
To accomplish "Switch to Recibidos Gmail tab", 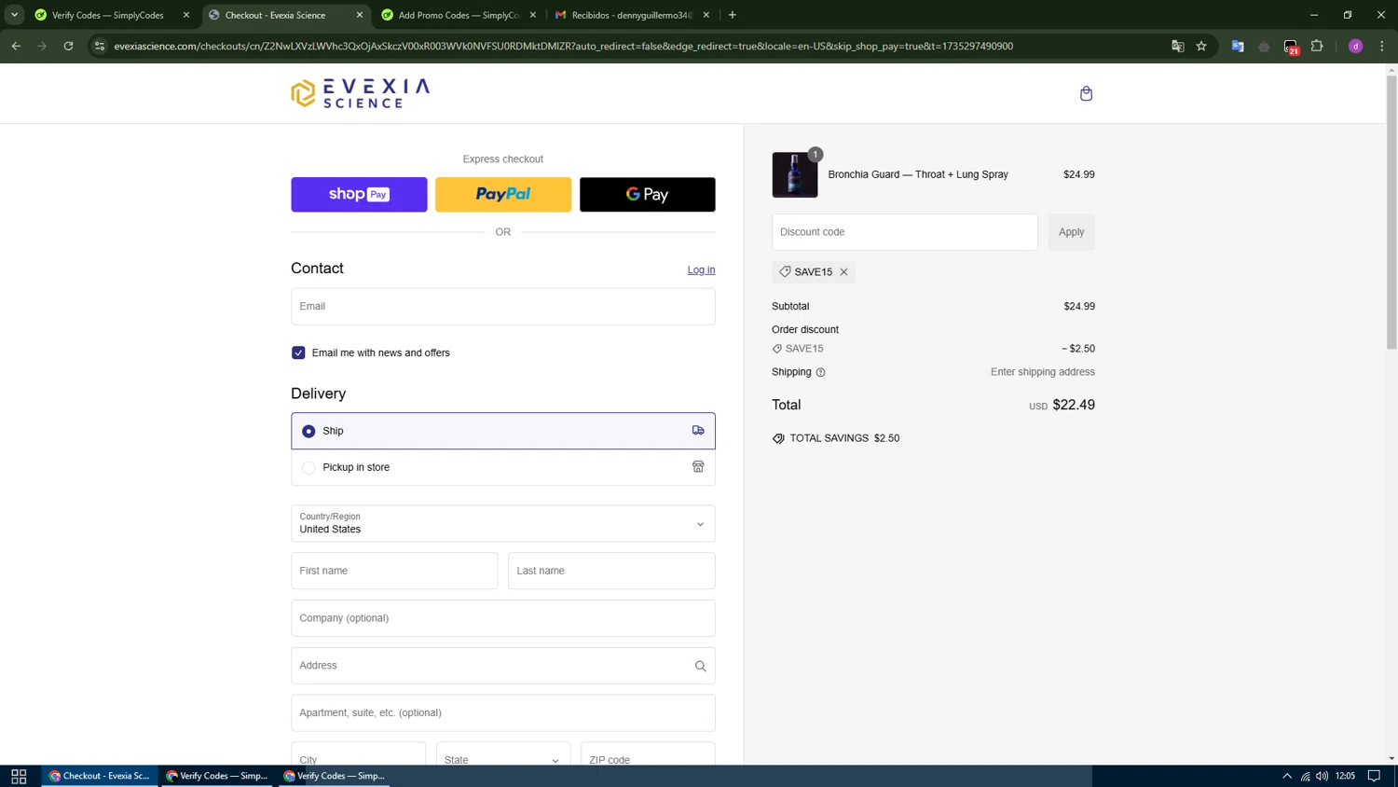I will (x=632, y=15).
